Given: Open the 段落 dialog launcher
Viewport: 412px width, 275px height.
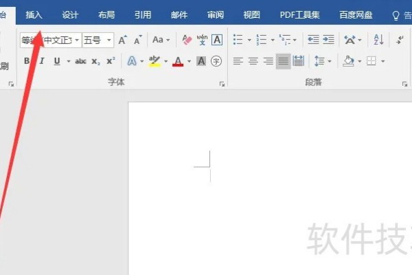Looking at the screenshot, I should coord(404,84).
